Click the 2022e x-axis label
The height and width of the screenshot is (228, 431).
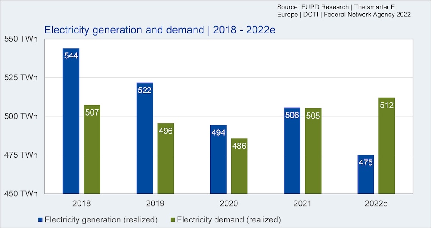tap(376, 204)
